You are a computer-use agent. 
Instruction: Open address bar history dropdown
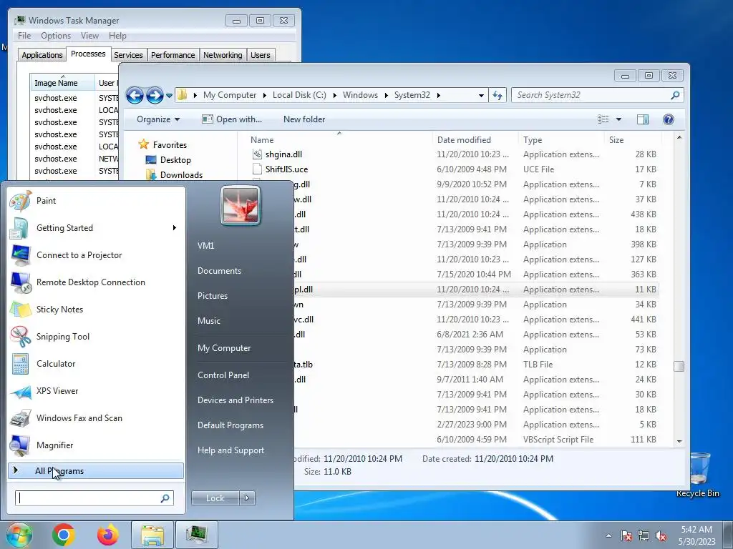(x=481, y=95)
